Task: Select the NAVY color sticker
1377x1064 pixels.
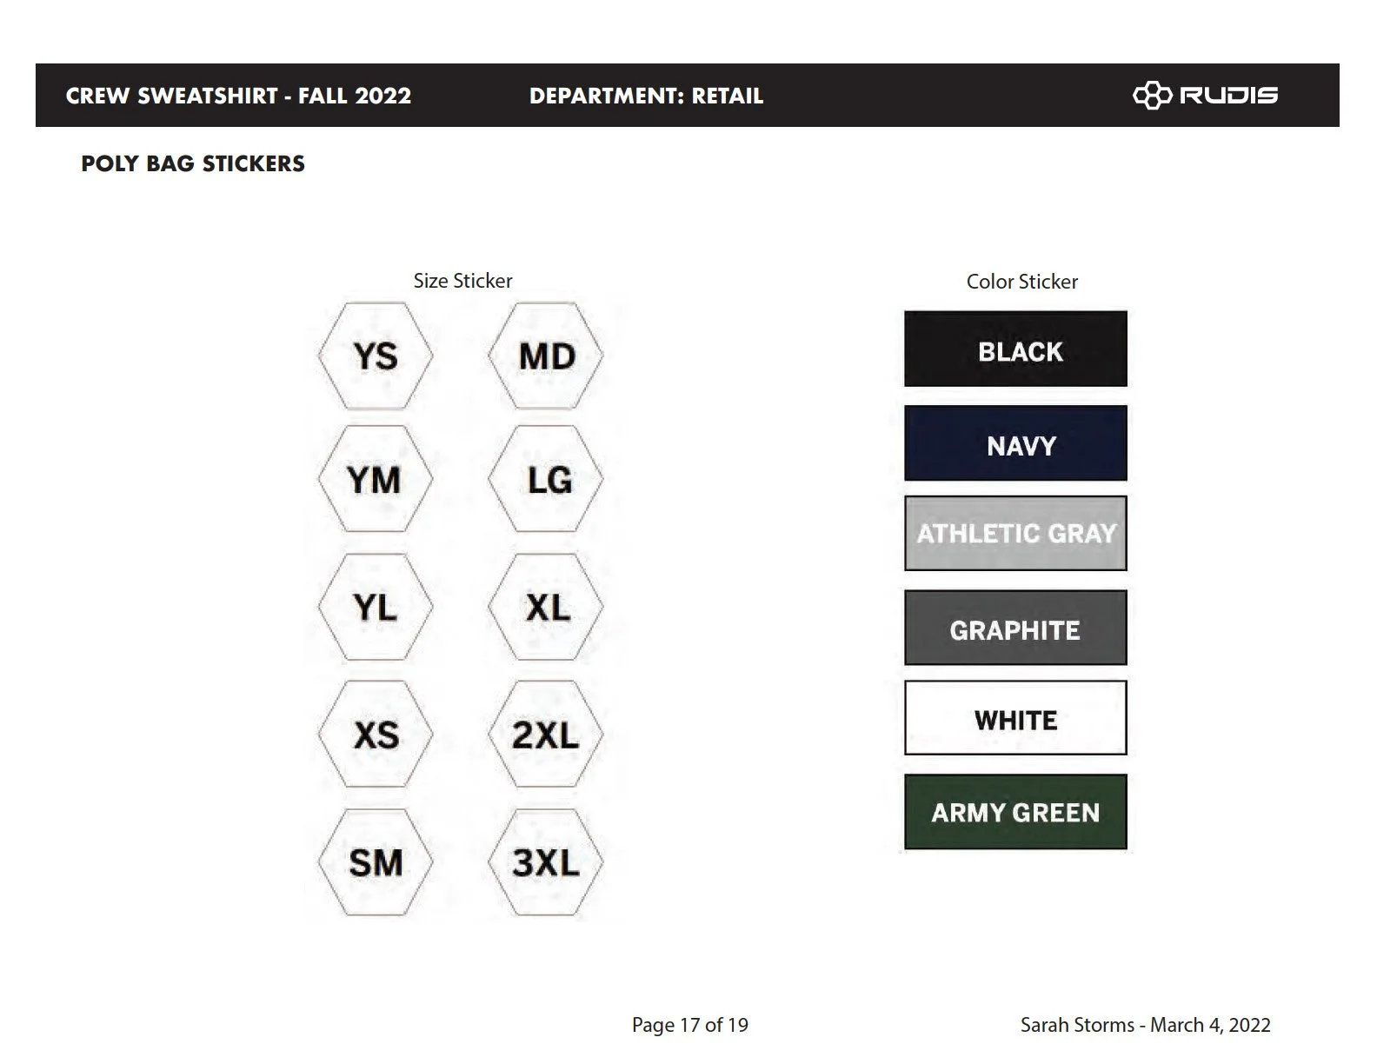Action: pos(1015,443)
